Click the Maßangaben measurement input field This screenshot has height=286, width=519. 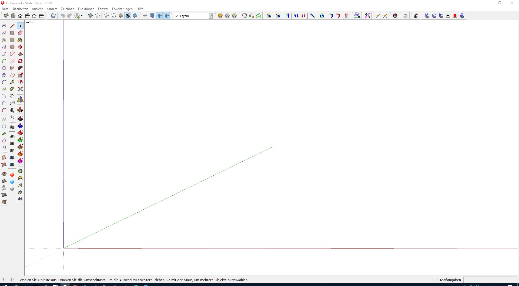(x=490, y=280)
